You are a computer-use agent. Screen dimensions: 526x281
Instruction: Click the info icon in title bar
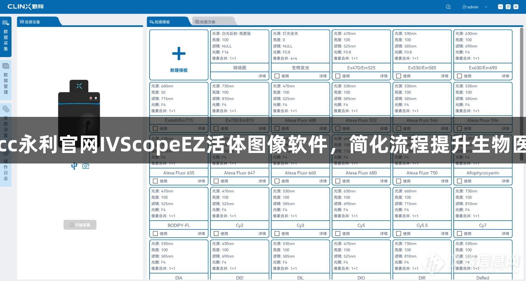tap(448, 7)
